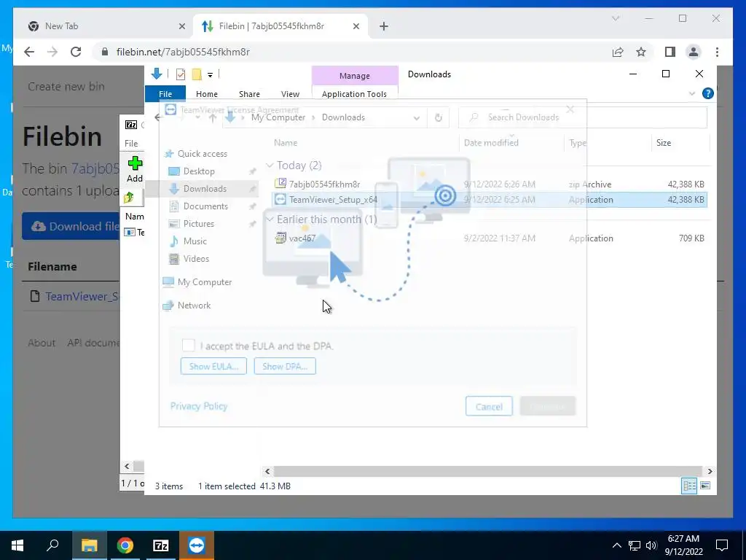The image size is (746, 560).
Task: Open the Share ribbon tab
Action: pos(249,94)
